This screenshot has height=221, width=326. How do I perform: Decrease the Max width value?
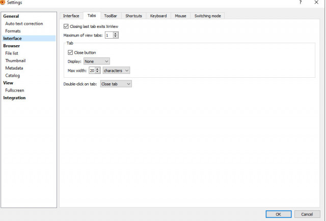(97, 72)
